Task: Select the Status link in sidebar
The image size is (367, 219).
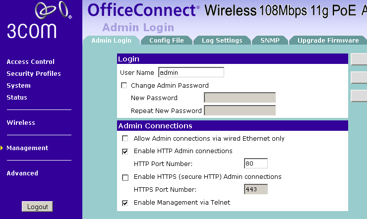Action: pos(17,98)
